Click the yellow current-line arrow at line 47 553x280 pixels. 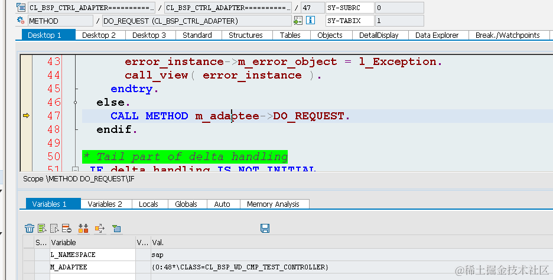tap(26, 115)
